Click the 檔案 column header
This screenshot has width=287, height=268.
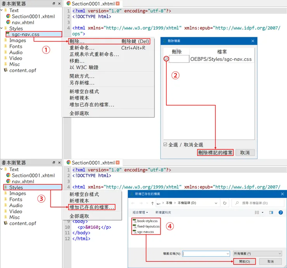click(x=222, y=52)
